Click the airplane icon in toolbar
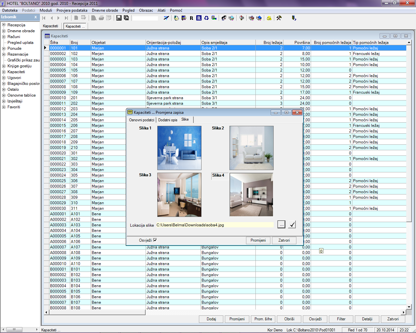The image size is (416, 333). pyautogui.click(x=166, y=18)
